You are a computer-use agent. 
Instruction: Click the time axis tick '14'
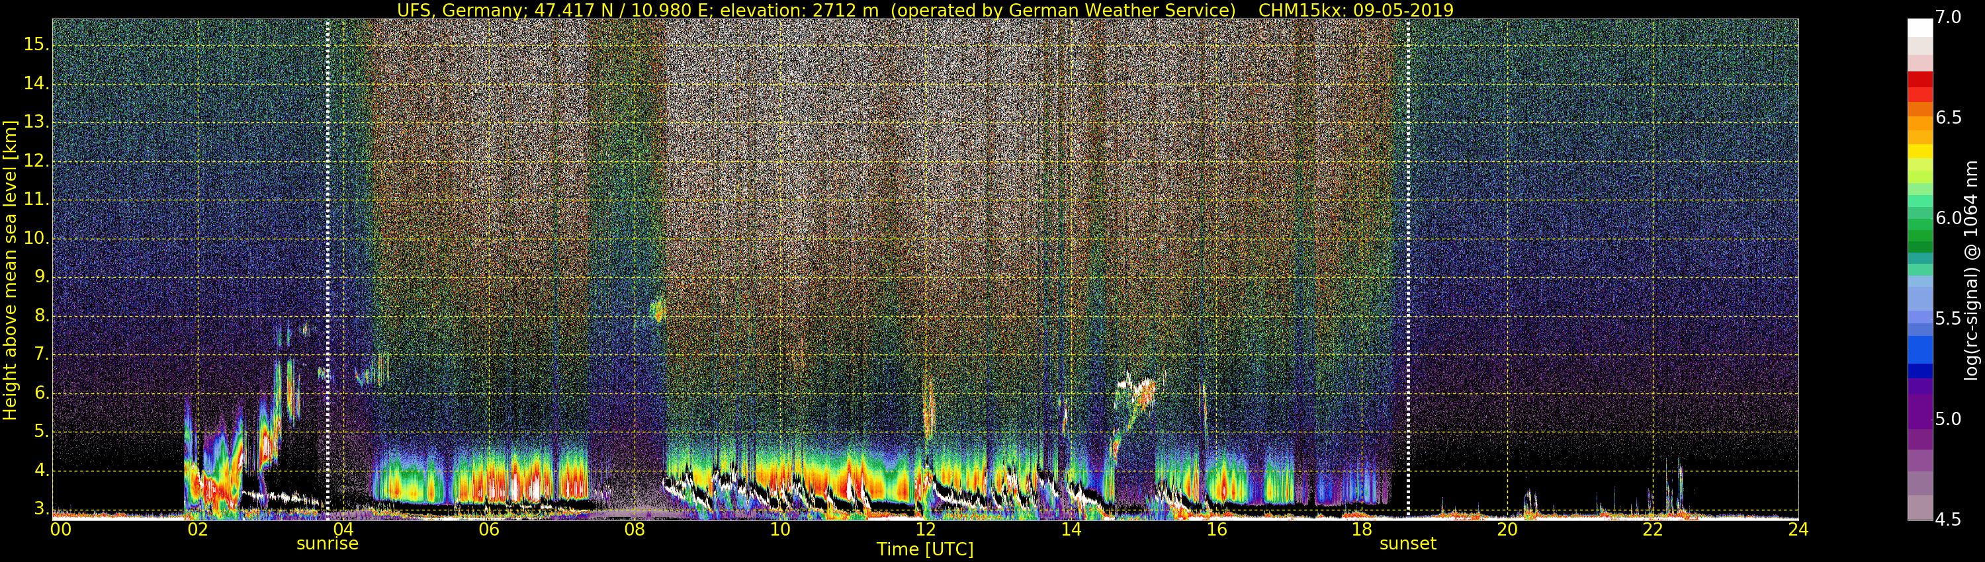coord(1071,530)
